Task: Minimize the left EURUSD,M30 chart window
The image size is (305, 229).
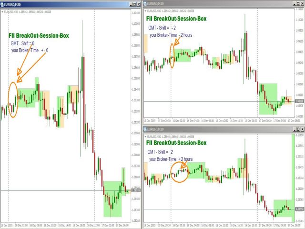Action: coord(131,4)
